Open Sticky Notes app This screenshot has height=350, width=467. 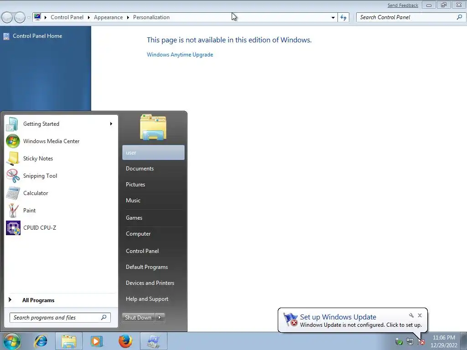61,158
